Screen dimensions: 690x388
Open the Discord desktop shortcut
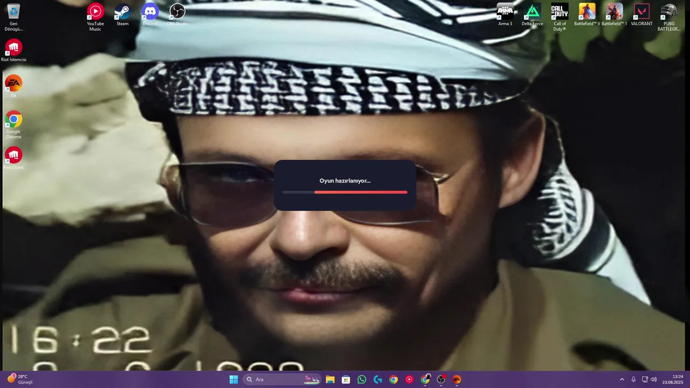150,15
